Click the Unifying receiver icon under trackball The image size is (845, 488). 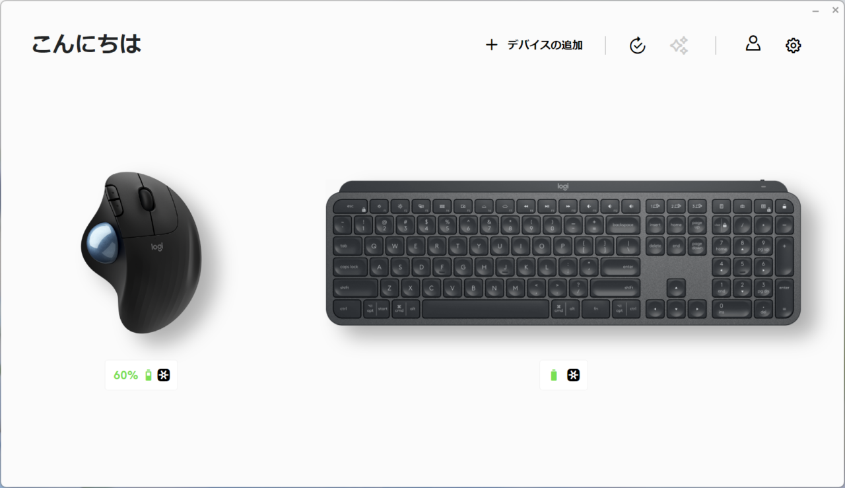coord(164,375)
